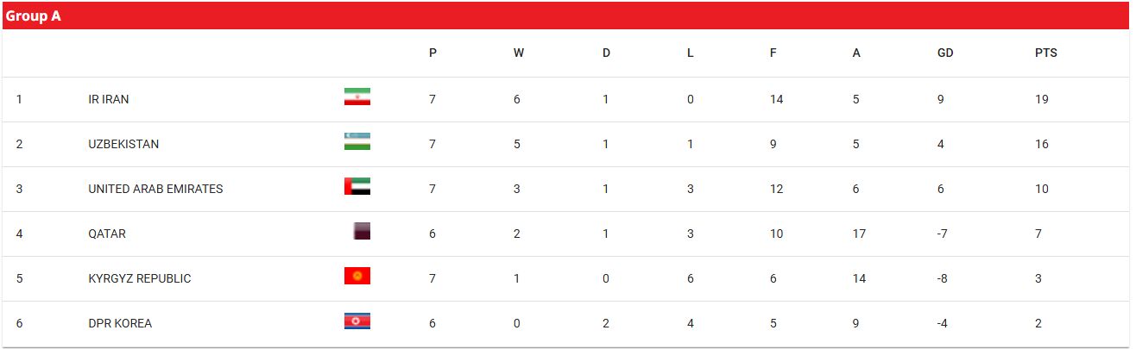Image resolution: width=1136 pixels, height=349 pixels.
Task: Click the Kyrgyz Republic flag icon
Action: [x=357, y=276]
